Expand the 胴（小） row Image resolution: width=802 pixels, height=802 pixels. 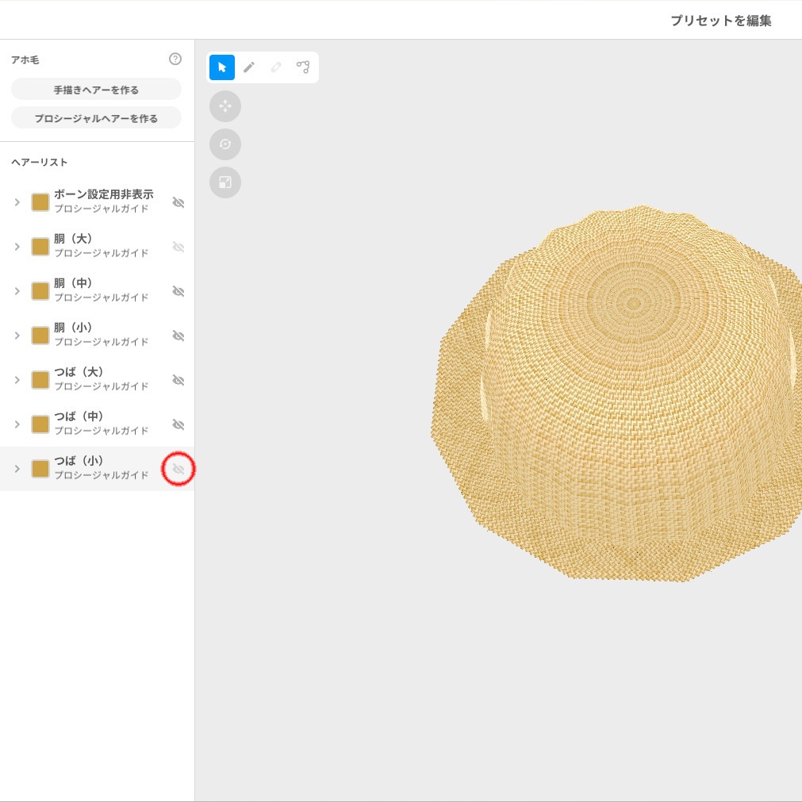click(x=17, y=336)
